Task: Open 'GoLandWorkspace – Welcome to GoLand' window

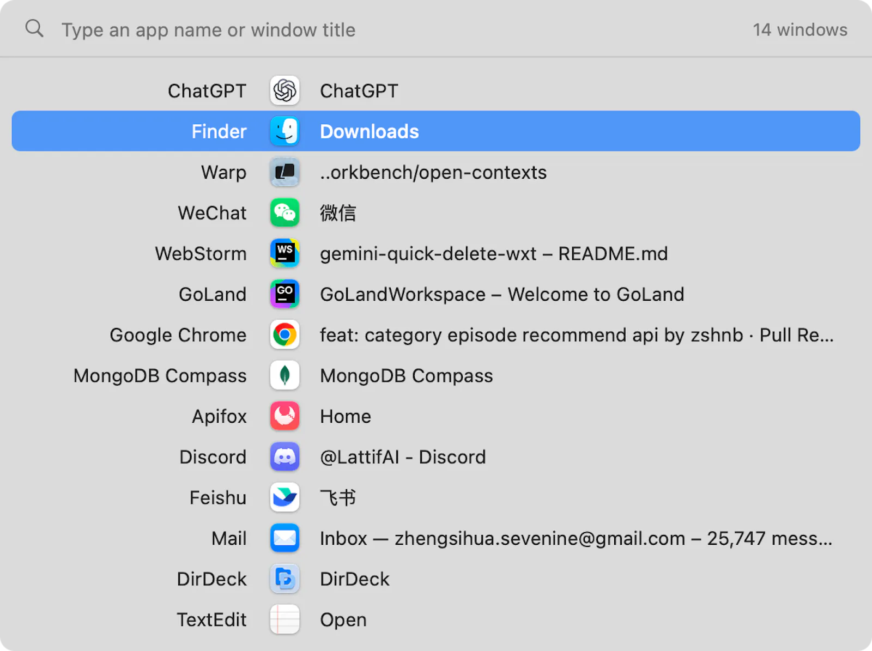Action: 502,294
